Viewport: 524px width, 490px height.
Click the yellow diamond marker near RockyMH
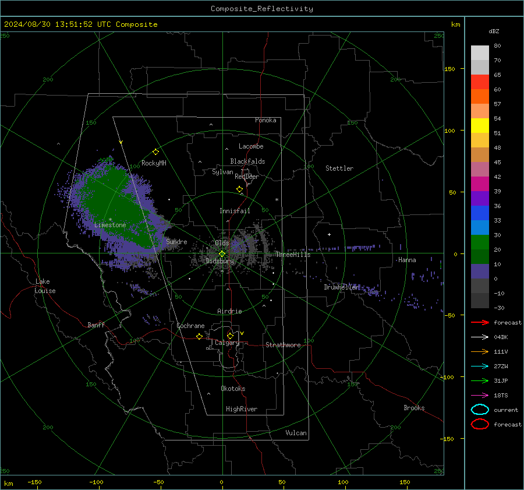click(x=155, y=152)
